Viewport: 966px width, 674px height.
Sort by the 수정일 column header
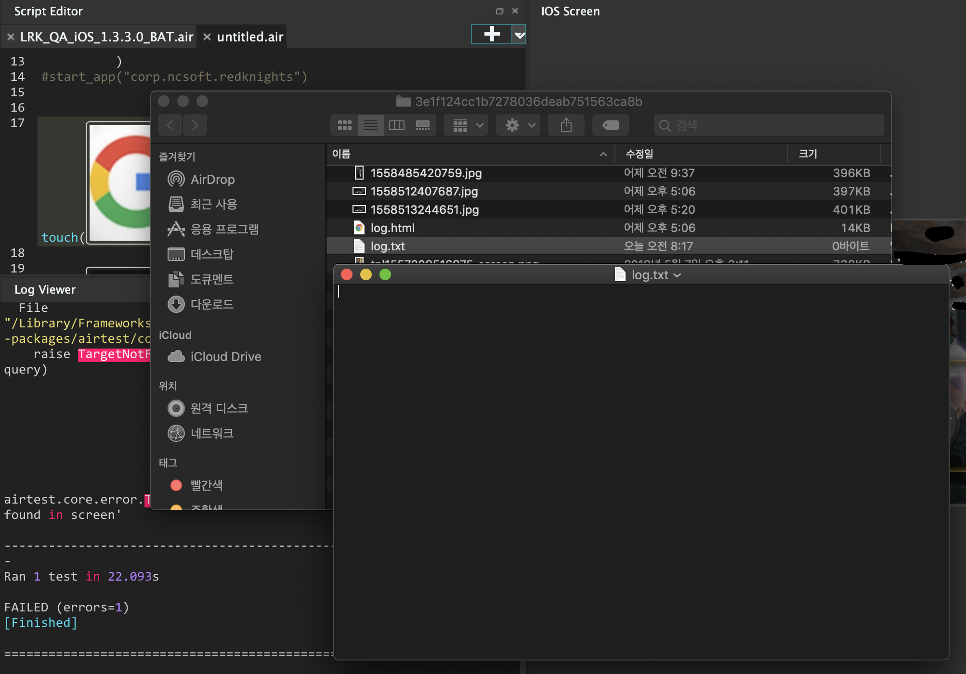pos(639,154)
